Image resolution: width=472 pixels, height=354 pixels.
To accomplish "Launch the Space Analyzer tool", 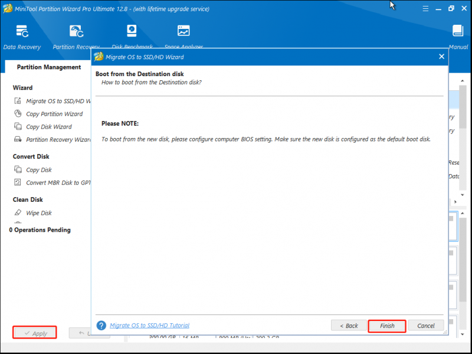I will click(183, 37).
